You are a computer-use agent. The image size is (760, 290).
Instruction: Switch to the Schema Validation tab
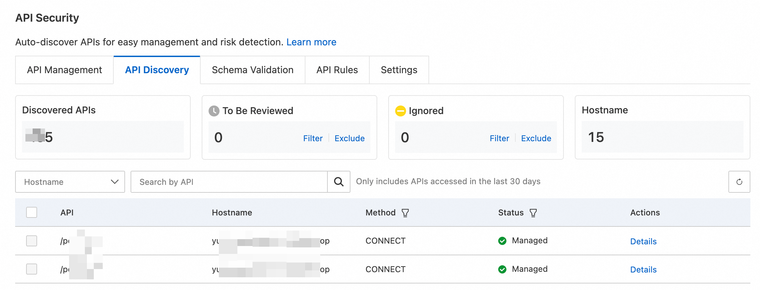(x=253, y=70)
